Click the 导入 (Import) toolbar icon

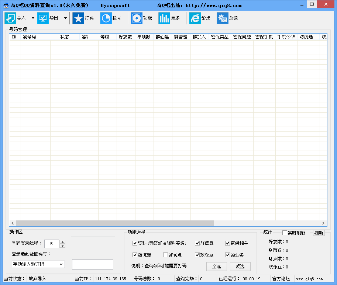(x=10, y=18)
